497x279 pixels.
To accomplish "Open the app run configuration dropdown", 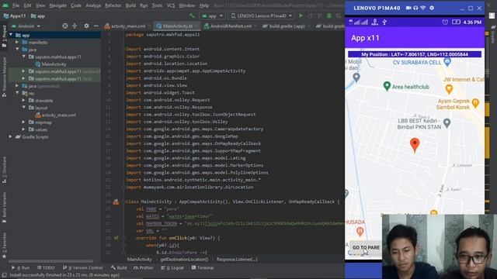I will pyautogui.click(x=212, y=15).
